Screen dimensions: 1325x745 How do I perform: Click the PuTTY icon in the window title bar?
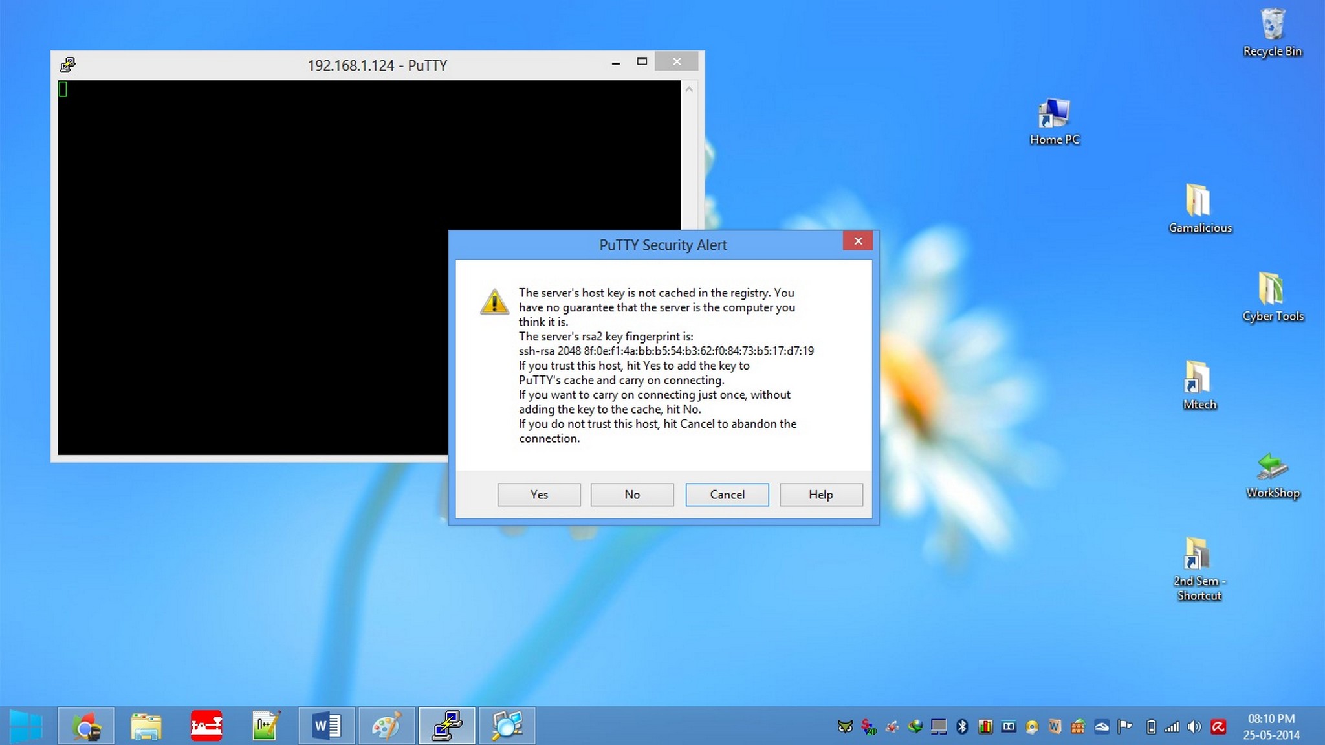click(67, 65)
